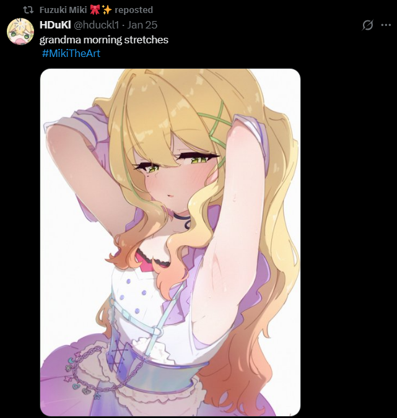397x418 pixels.
Task: Click the grandma morning stretches post text
Action: pyautogui.click(x=104, y=40)
